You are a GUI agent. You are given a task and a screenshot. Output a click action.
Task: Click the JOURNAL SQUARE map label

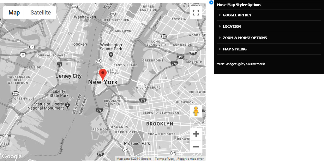(51, 55)
